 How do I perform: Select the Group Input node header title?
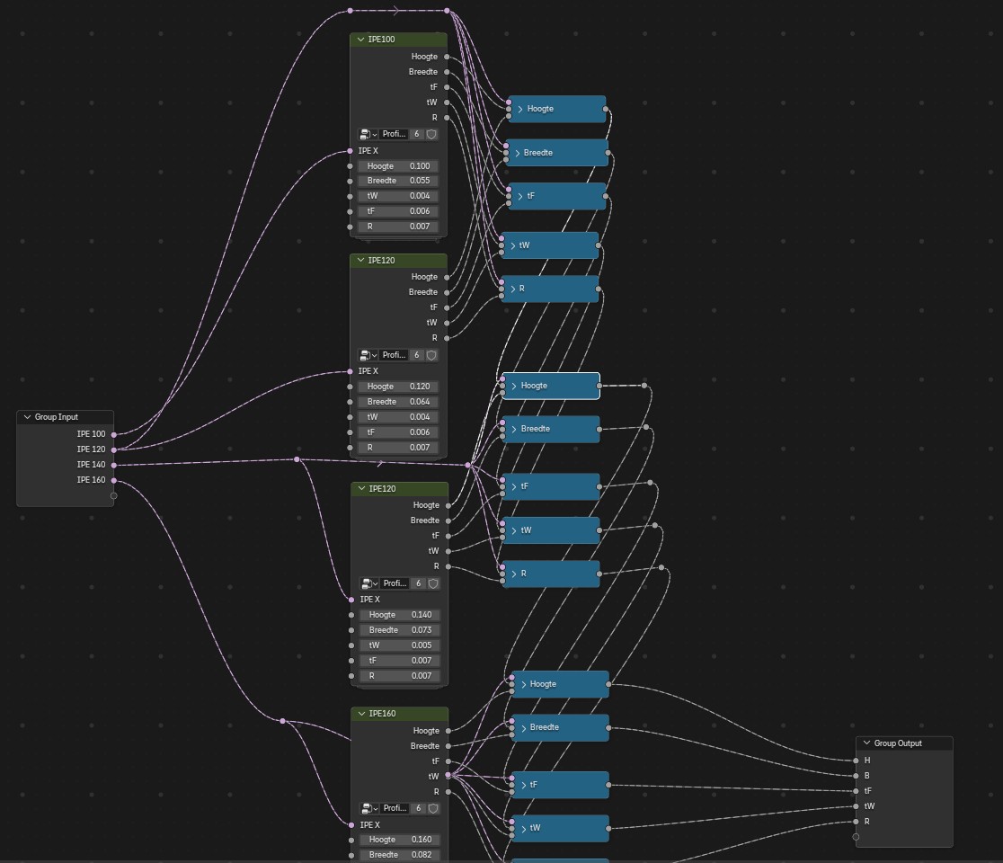click(57, 417)
